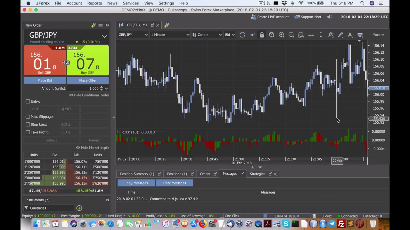
Task: Open the Services menu
Action: pyautogui.click(x=131, y=3)
